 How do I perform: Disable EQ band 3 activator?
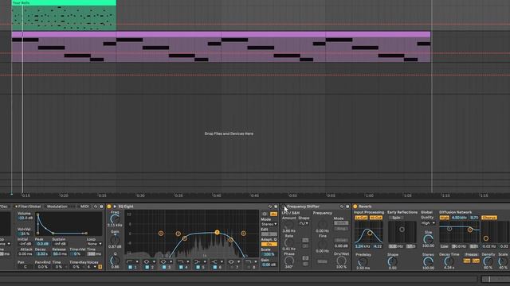pos(164,267)
